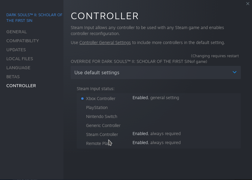This screenshot has width=252, height=180.
Task: Close the properties window with X
Action: click(x=247, y=3)
